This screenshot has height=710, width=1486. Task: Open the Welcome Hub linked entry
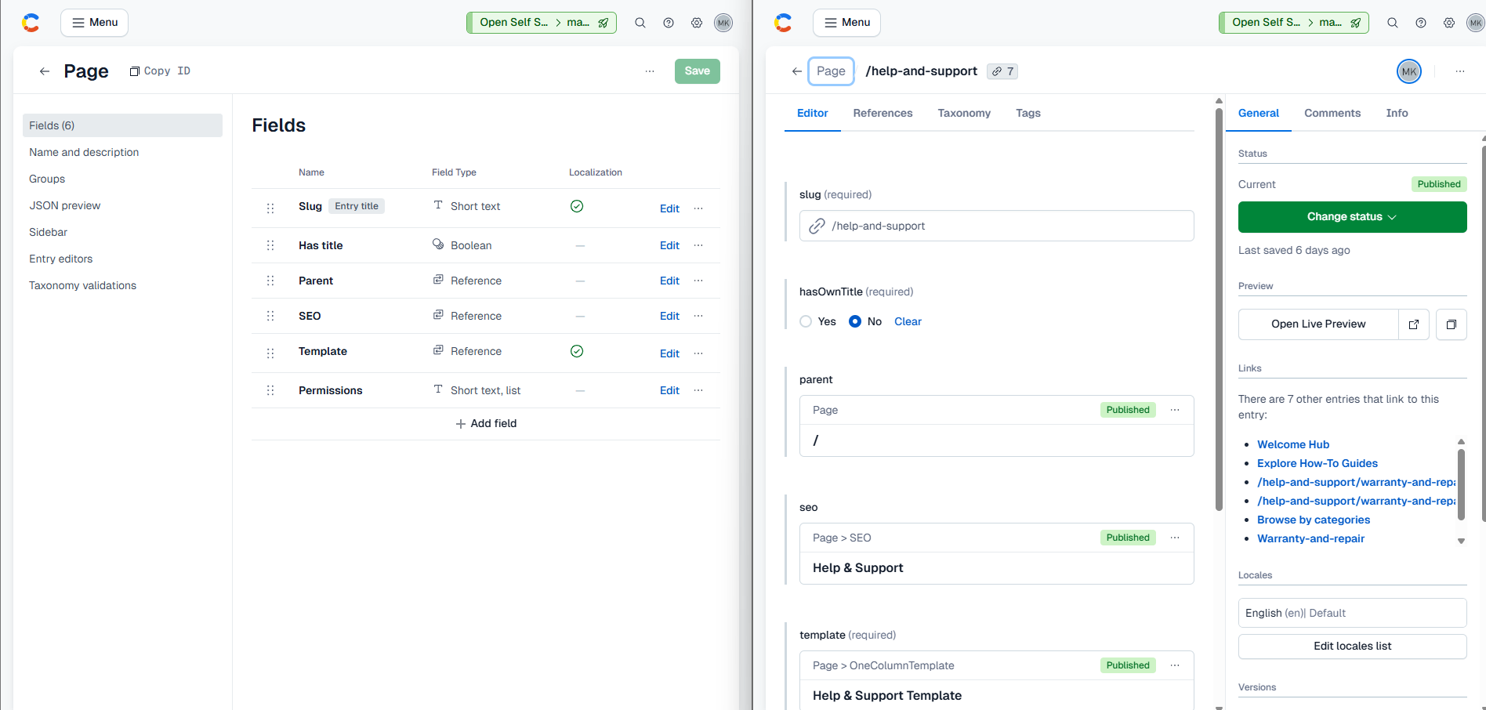click(x=1292, y=444)
